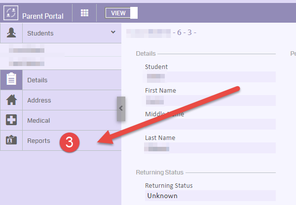Collapse the sidebar using the arrow handle

coord(121,108)
